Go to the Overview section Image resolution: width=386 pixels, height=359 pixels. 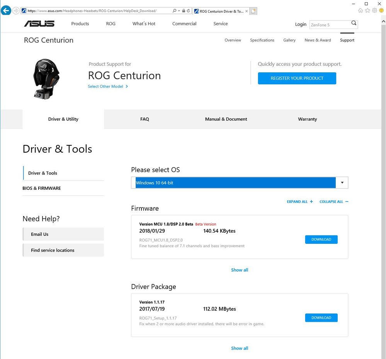click(233, 40)
